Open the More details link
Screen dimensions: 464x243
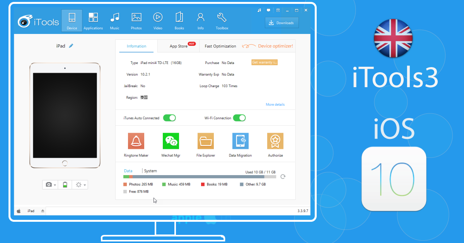click(x=275, y=105)
